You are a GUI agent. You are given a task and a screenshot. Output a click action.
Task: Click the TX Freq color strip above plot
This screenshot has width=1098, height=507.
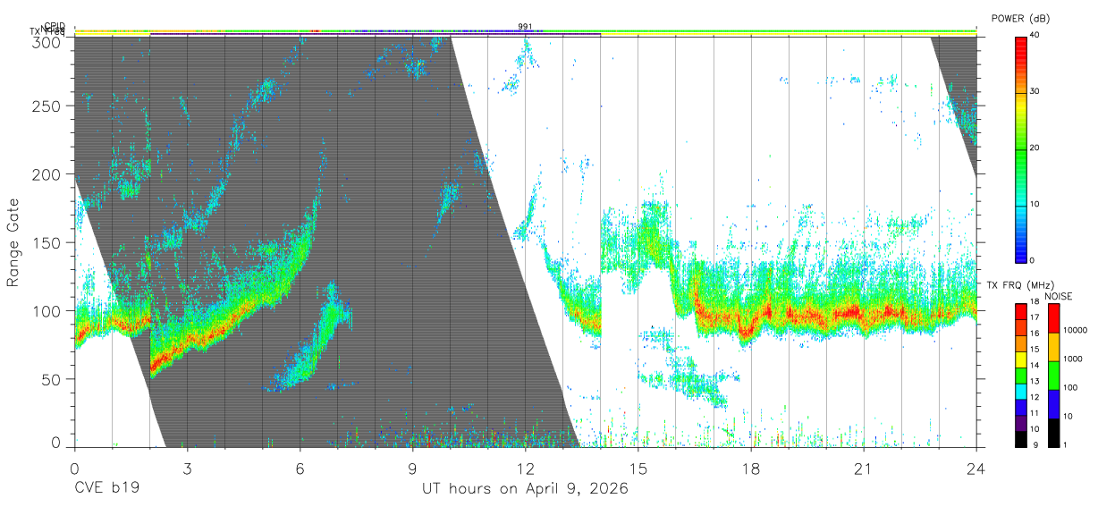pyautogui.click(x=525, y=33)
